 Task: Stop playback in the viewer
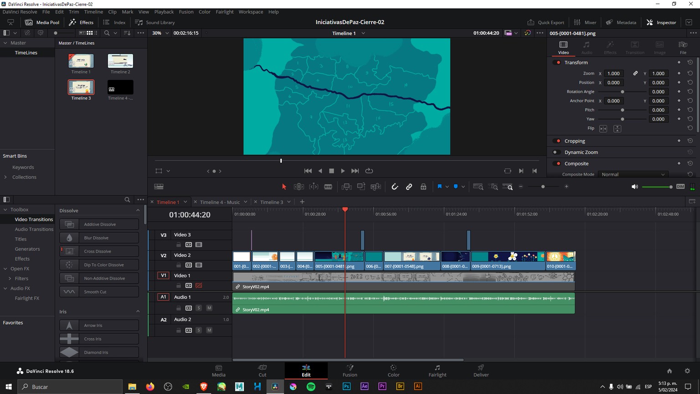click(x=331, y=171)
